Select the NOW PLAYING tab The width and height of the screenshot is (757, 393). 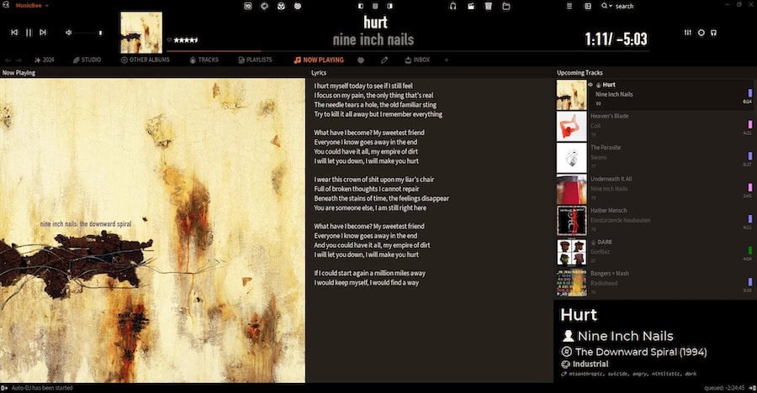pyautogui.click(x=319, y=60)
